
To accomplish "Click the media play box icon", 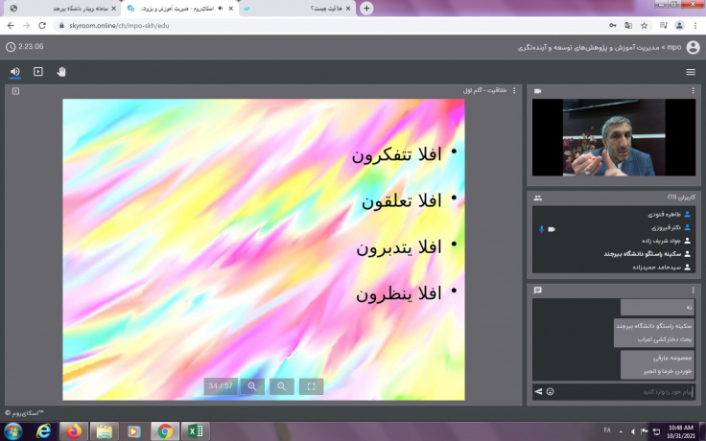I will click(38, 71).
